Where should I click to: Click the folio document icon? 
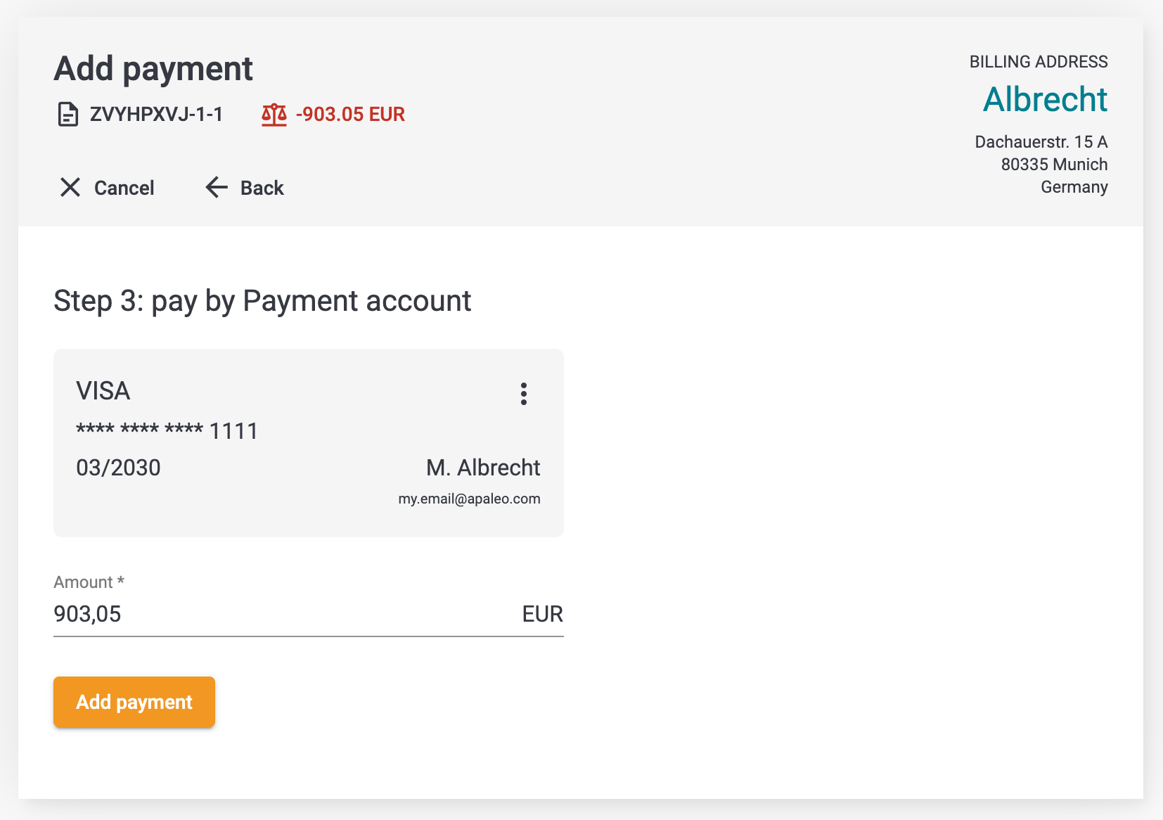[x=68, y=114]
